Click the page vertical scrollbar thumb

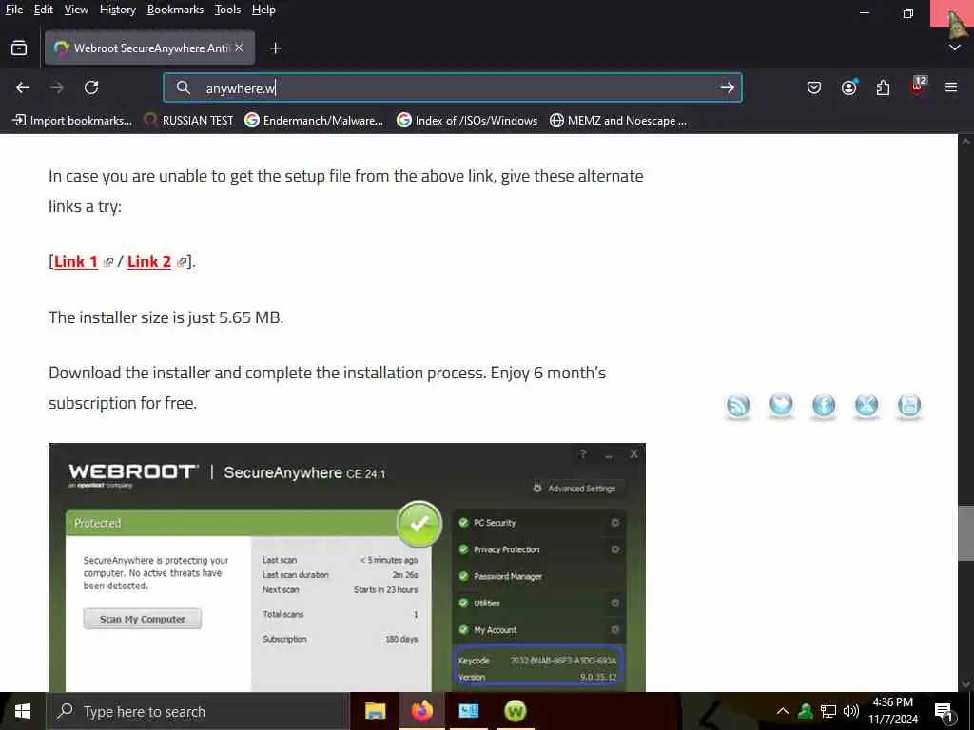[966, 532]
